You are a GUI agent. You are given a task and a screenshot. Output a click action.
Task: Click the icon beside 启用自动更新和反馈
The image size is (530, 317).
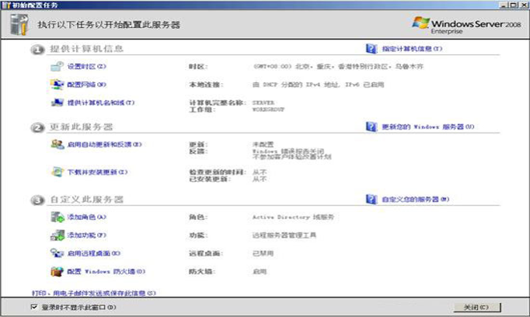(56, 145)
